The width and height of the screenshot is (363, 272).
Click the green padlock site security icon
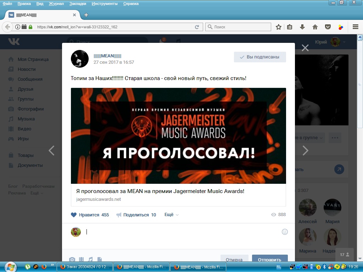[x=30, y=27]
